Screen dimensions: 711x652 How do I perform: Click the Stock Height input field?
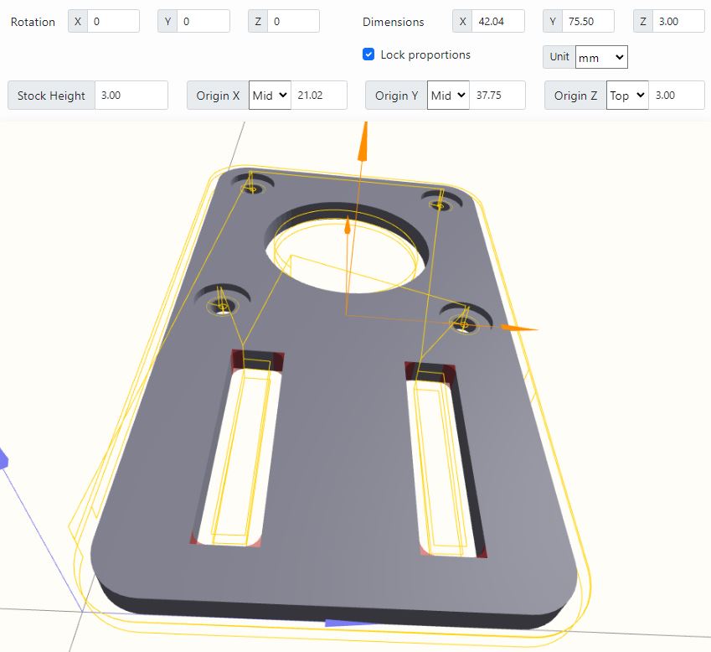(x=131, y=96)
